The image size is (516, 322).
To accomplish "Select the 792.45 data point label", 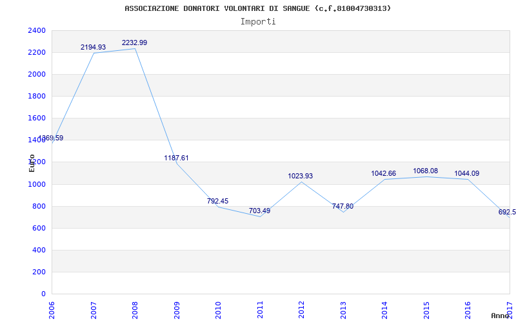I will pyautogui.click(x=217, y=201).
